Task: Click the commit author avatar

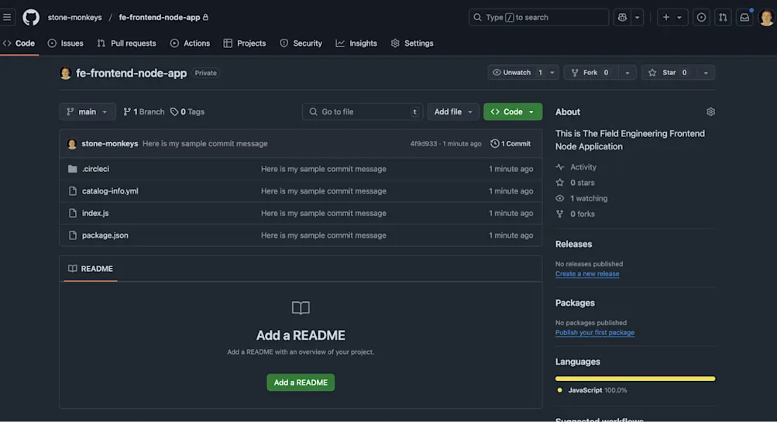Action: coord(72,144)
